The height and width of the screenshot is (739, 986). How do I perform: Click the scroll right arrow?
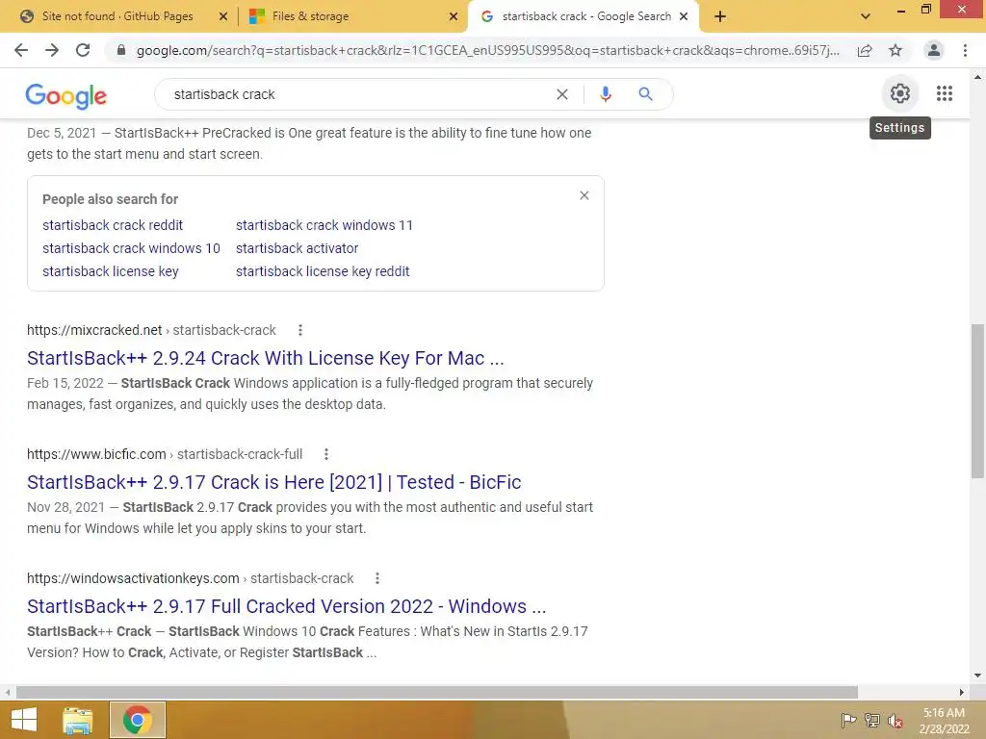(x=962, y=692)
